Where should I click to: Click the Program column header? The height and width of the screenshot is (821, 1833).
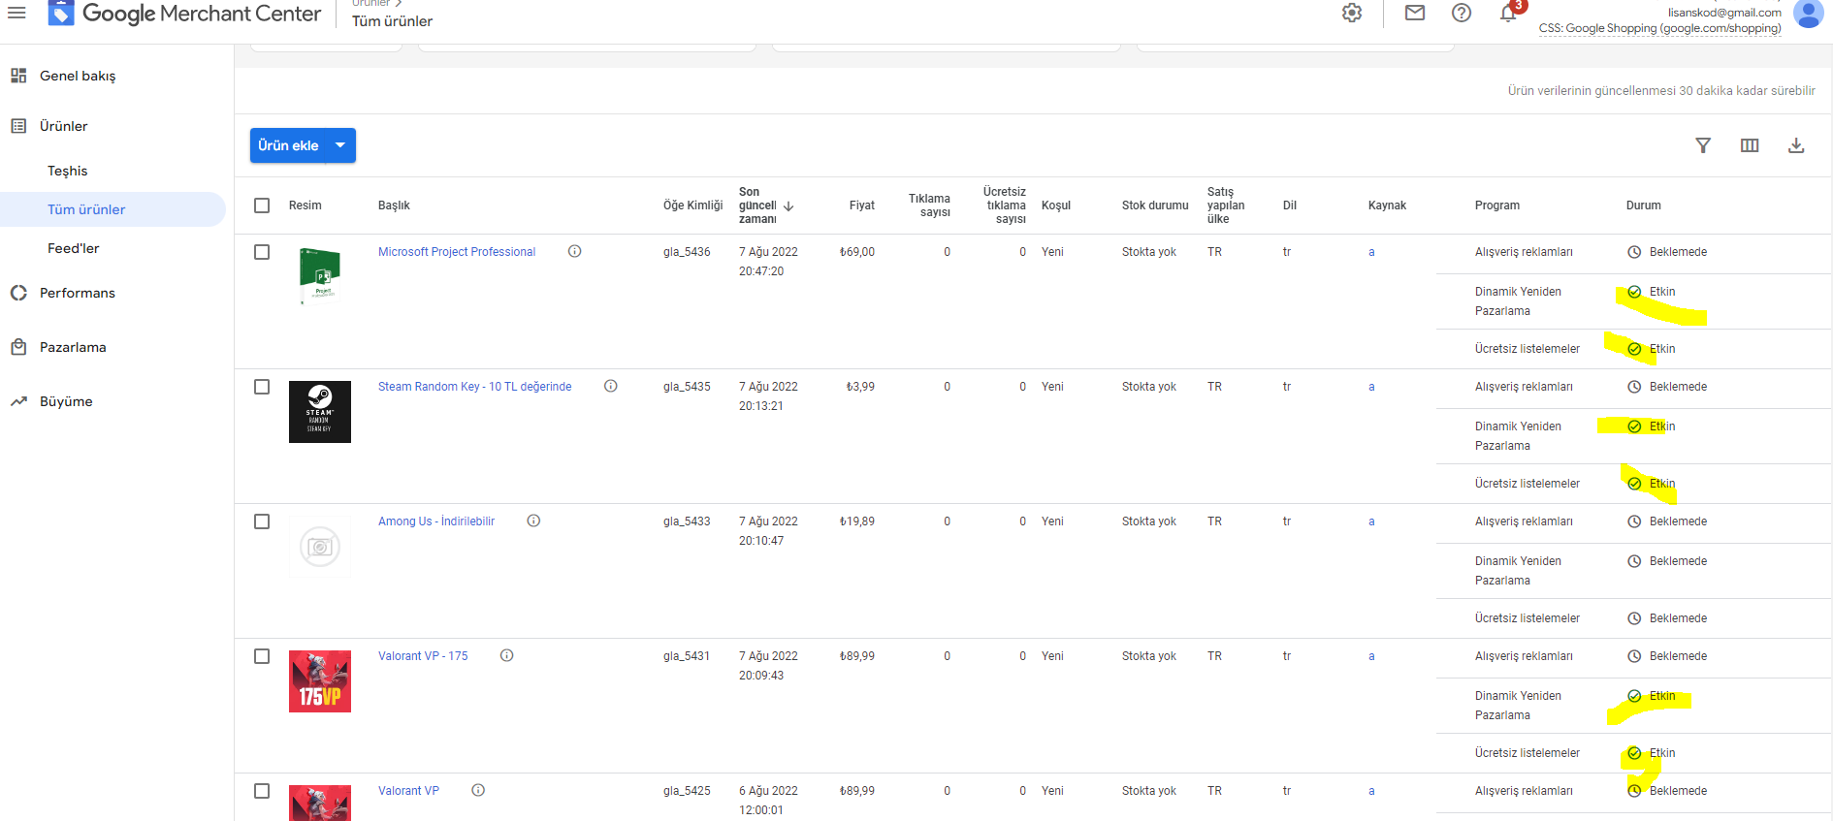(x=1497, y=205)
